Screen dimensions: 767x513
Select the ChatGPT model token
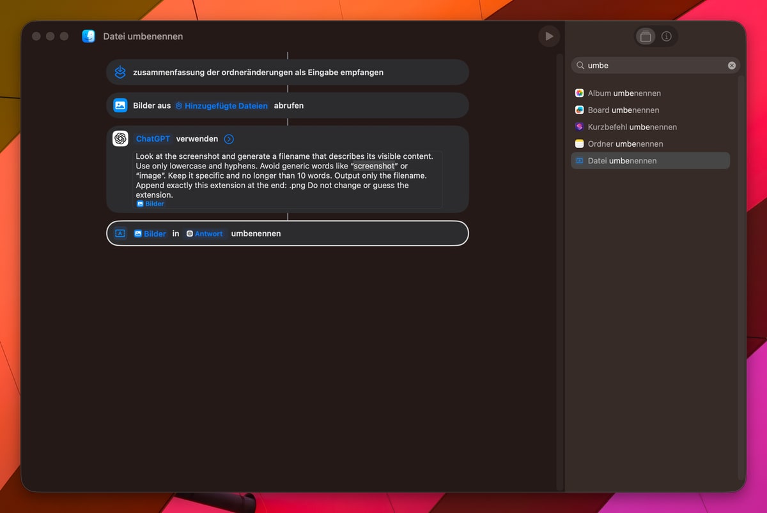tap(153, 138)
